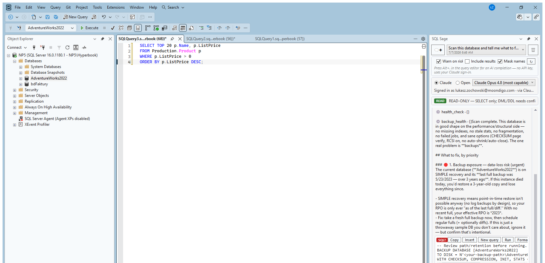Viewport: 545px width, 263px height.
Task: Expand the Security tree node
Action: [x=14, y=90]
